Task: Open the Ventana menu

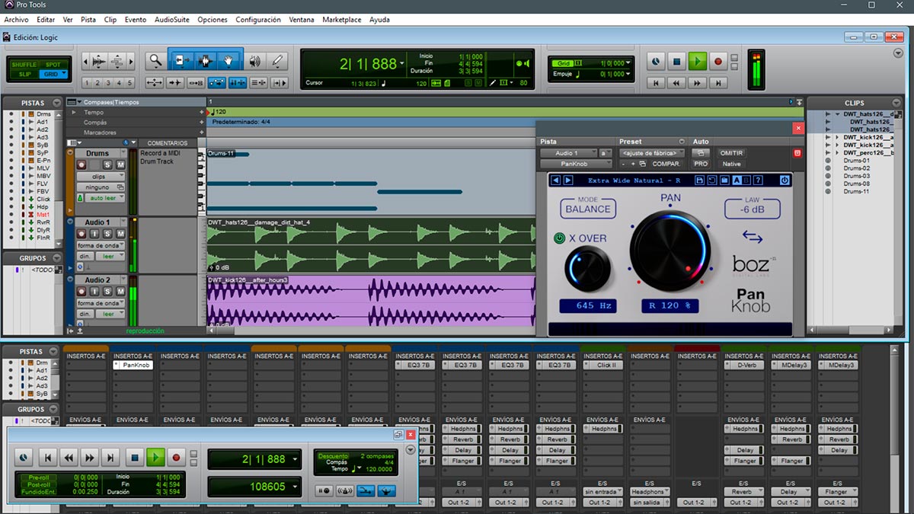Action: pyautogui.click(x=302, y=20)
